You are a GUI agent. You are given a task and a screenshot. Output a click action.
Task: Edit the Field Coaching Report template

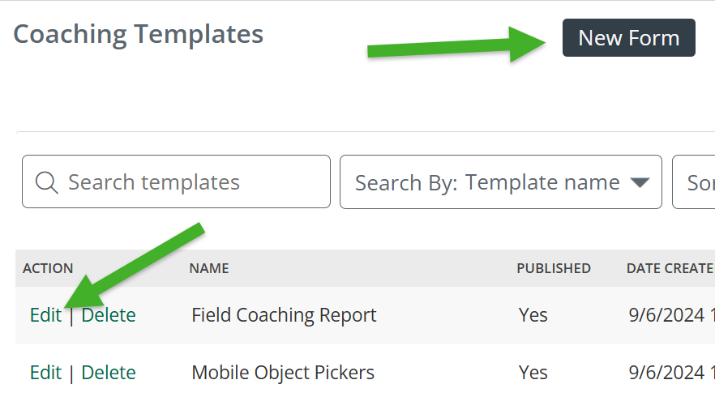point(45,315)
